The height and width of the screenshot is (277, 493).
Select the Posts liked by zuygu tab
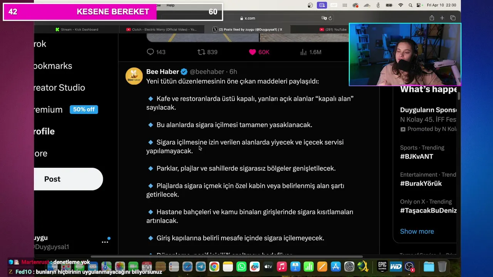(x=247, y=29)
